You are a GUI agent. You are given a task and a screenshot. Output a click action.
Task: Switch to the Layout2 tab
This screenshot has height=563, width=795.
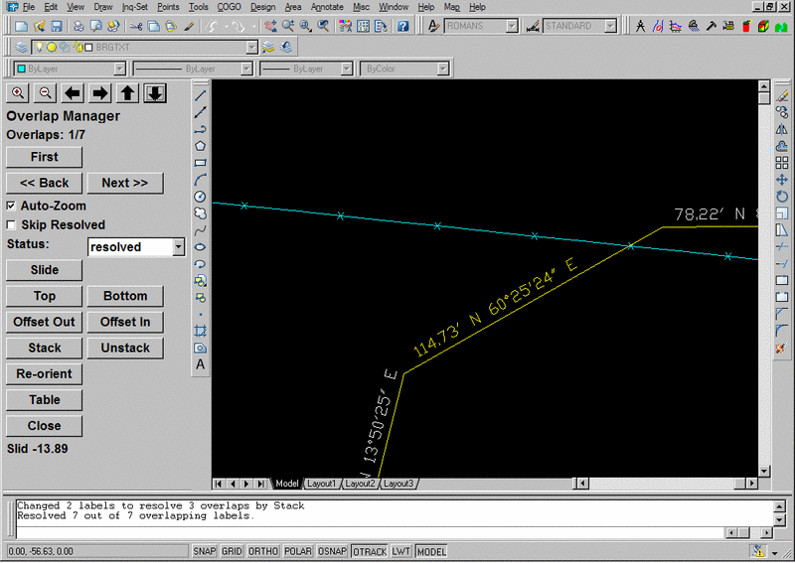point(360,484)
